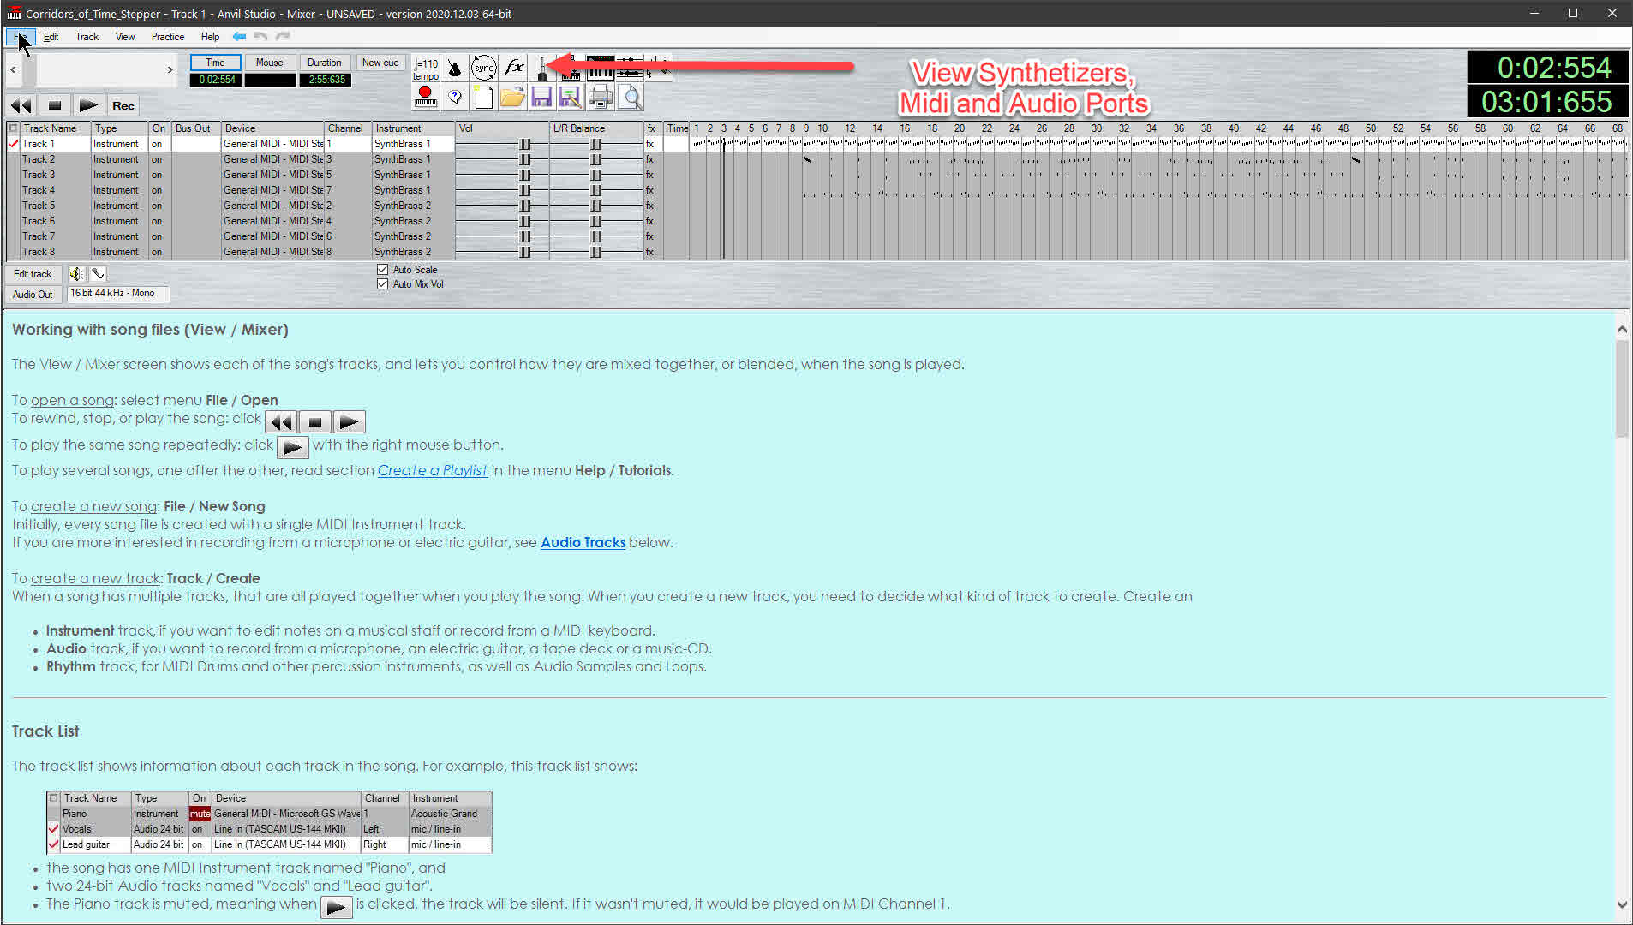Open the View menu
1633x925 pixels.
coord(125,37)
